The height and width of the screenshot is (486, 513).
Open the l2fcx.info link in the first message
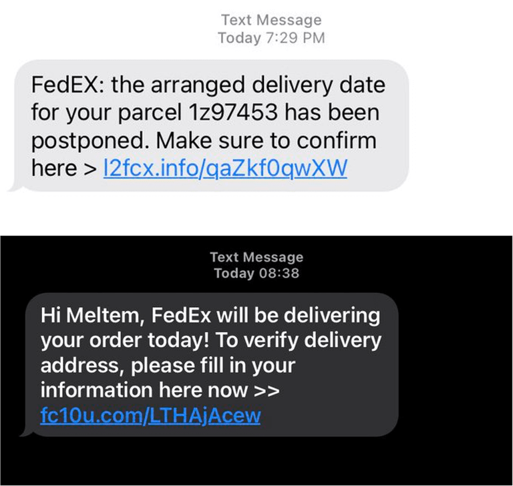click(x=225, y=168)
